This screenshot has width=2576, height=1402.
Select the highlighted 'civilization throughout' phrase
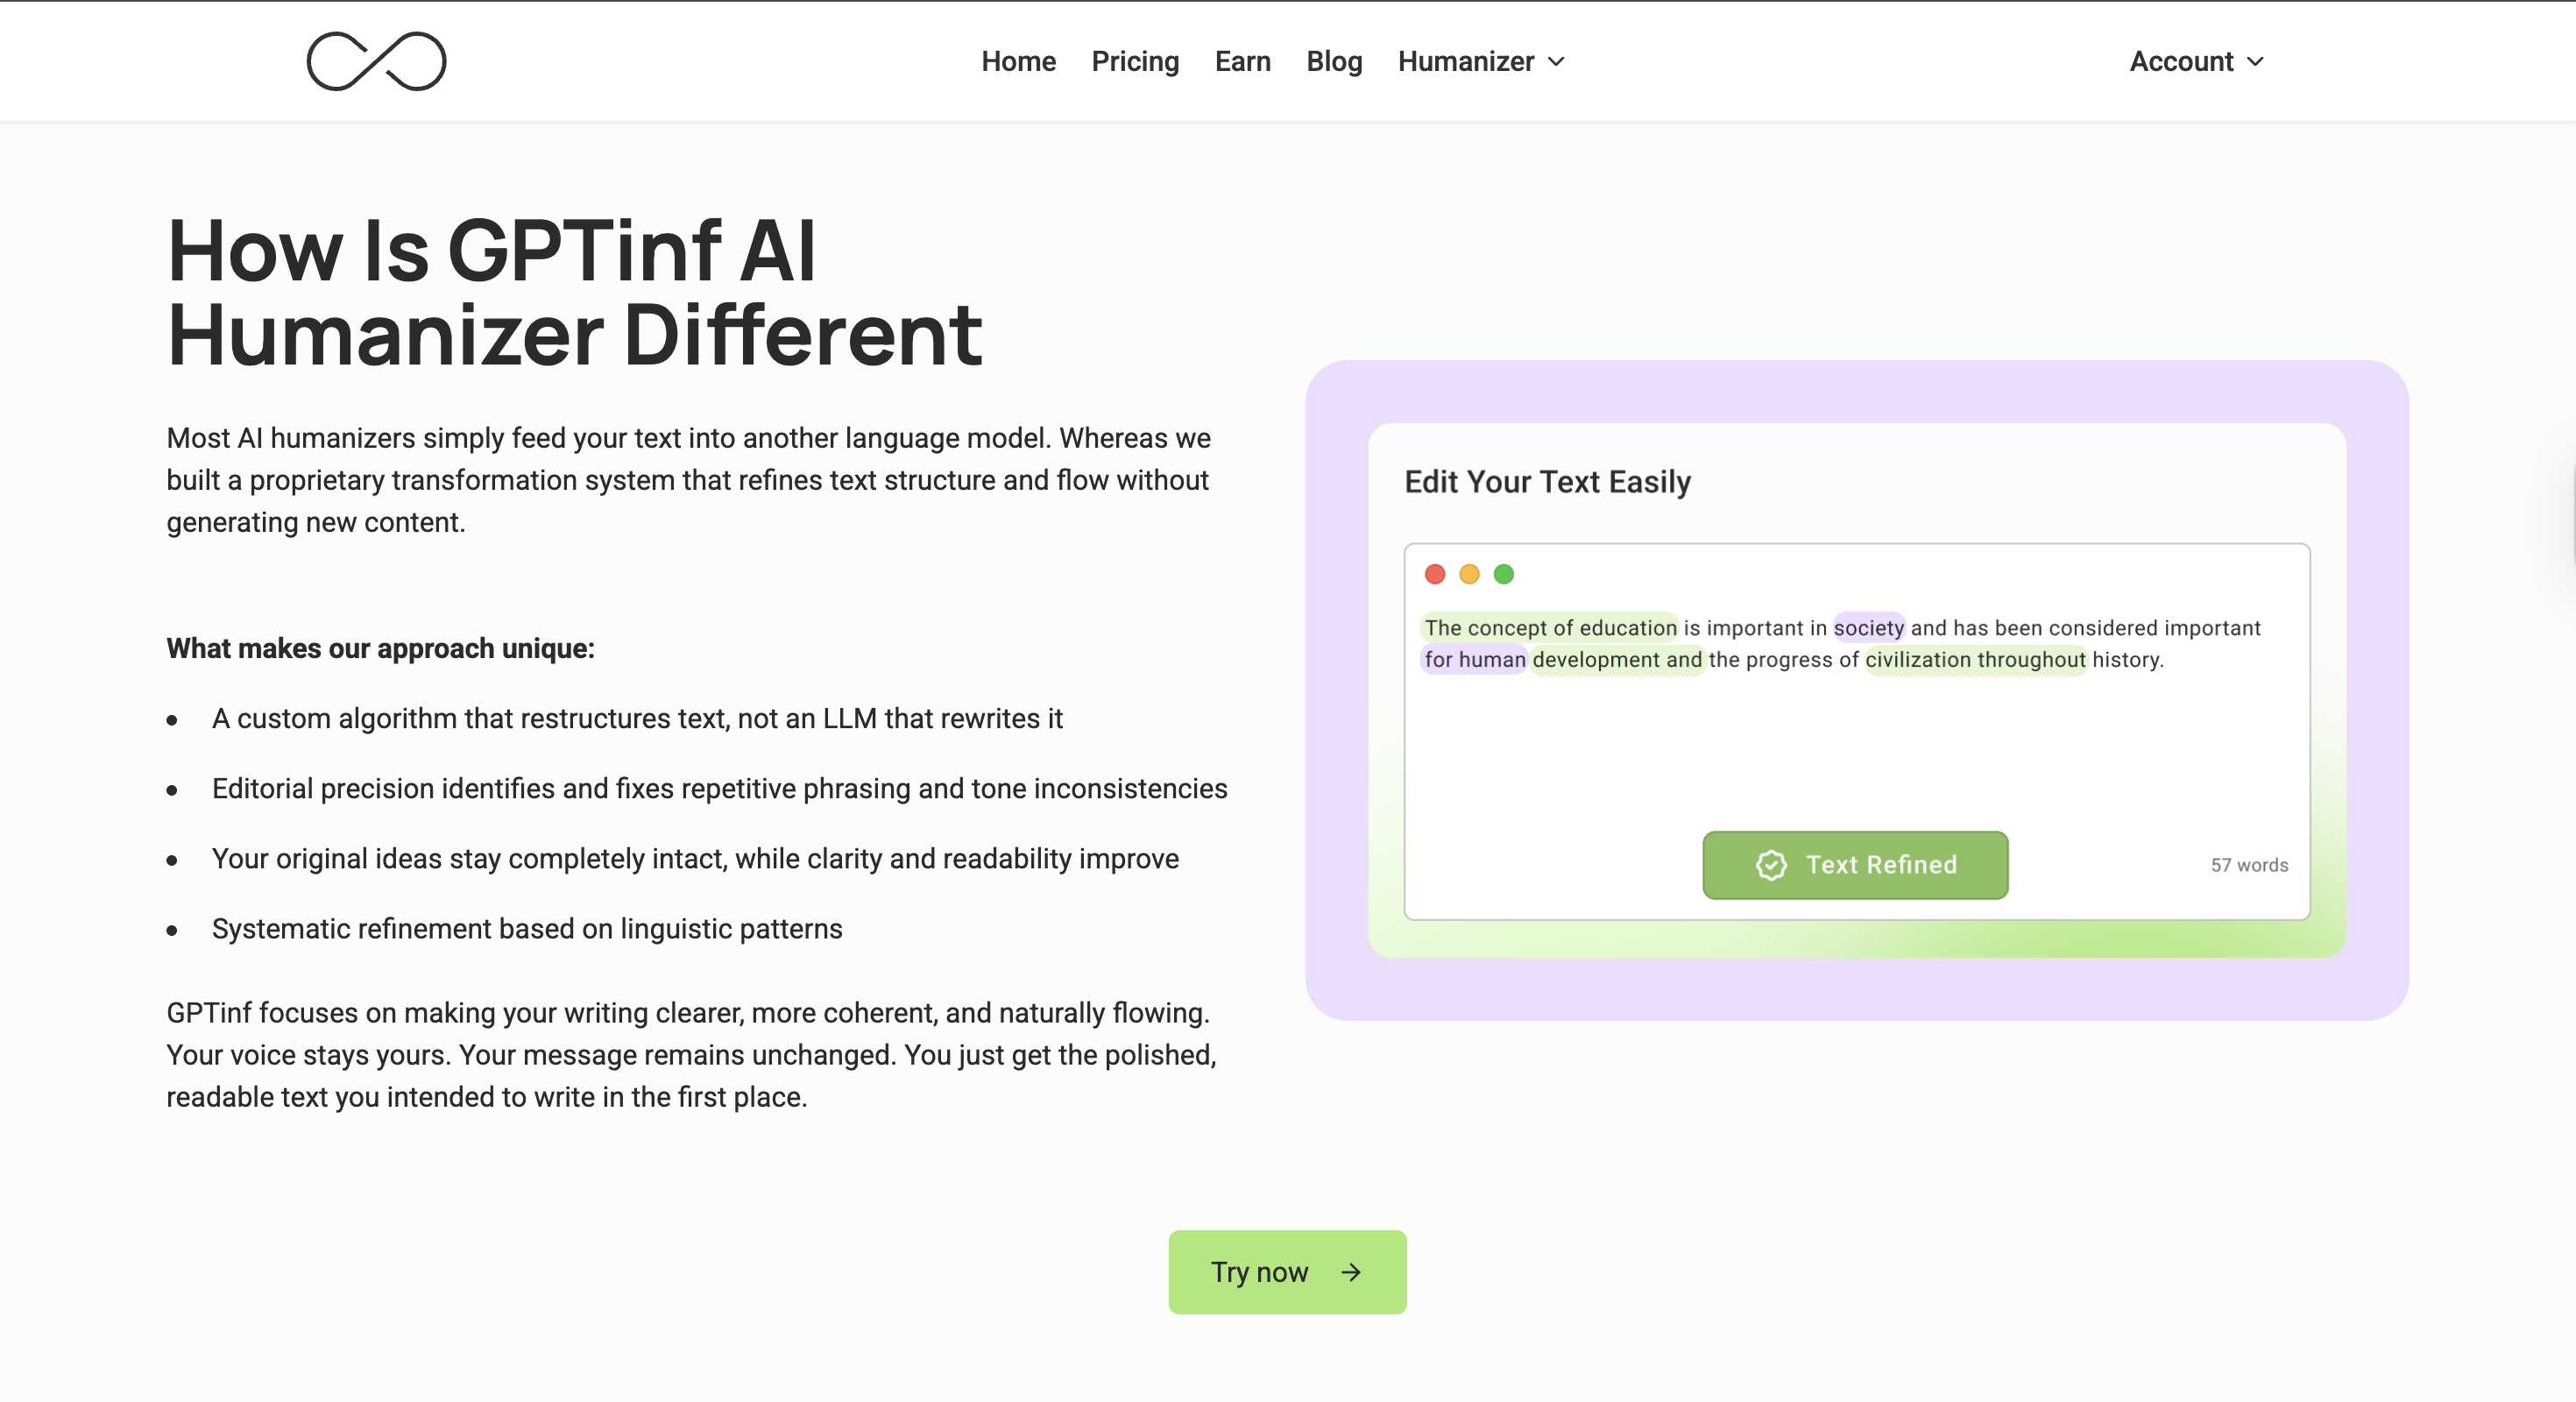(x=1975, y=660)
